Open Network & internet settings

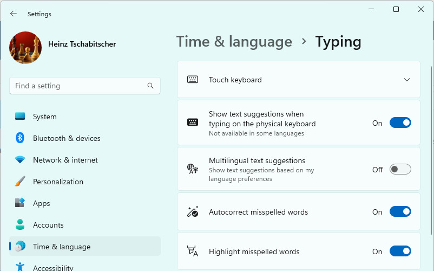coord(85,160)
